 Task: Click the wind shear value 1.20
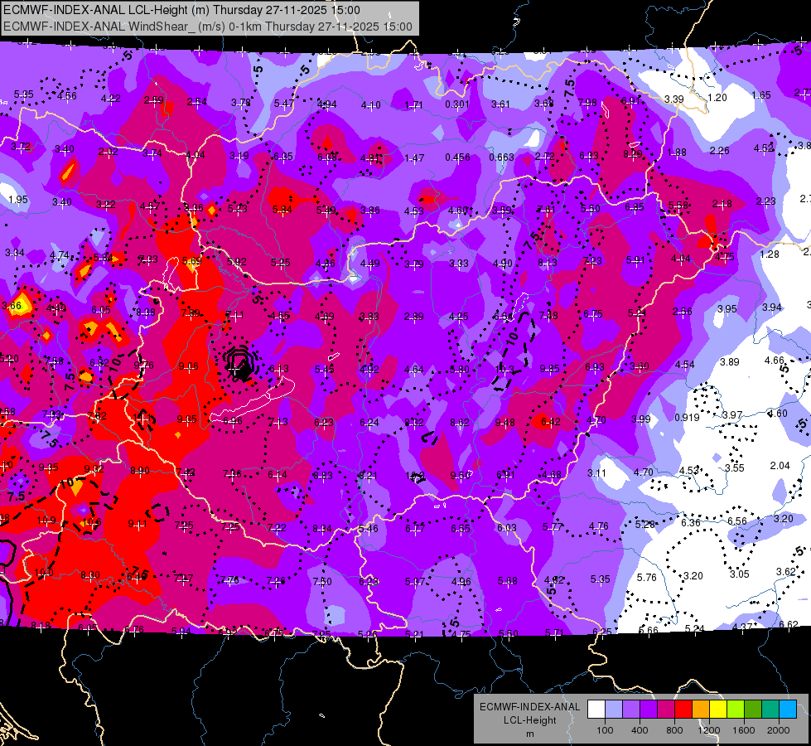pos(717,98)
